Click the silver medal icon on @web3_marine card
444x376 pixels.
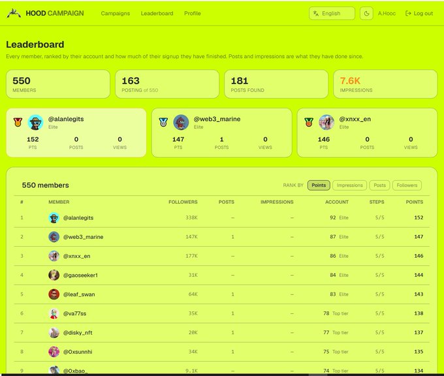[x=163, y=122]
